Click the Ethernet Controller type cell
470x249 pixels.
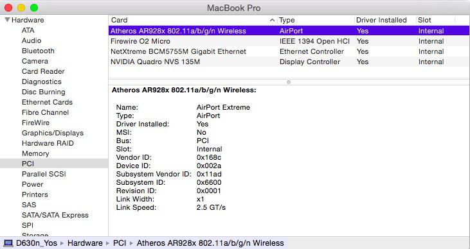click(x=312, y=51)
